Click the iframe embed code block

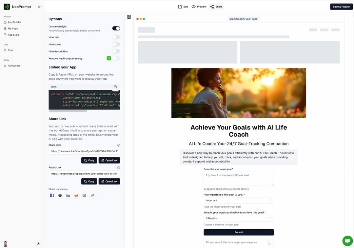coord(84,100)
